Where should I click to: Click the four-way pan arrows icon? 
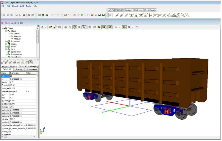point(66,27)
